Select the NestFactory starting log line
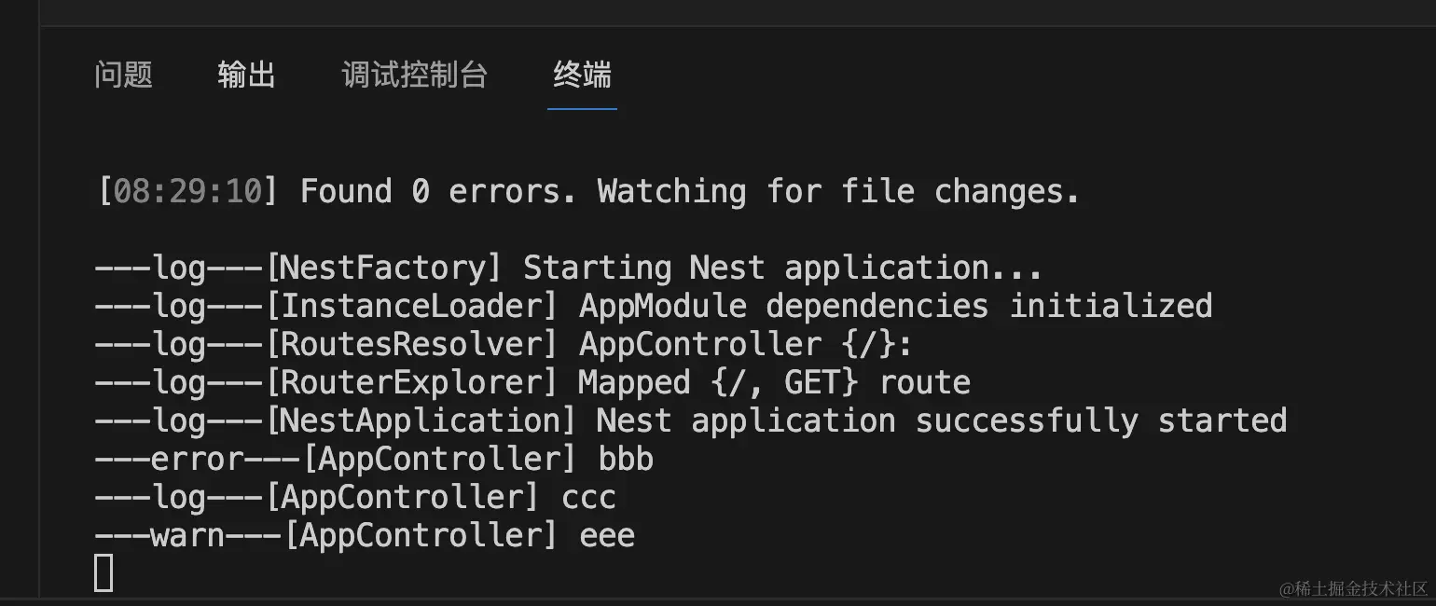The width and height of the screenshot is (1436, 606). [568, 269]
